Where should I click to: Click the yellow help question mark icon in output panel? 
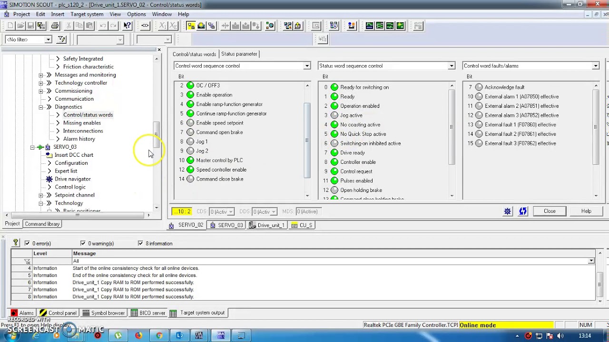click(16, 243)
